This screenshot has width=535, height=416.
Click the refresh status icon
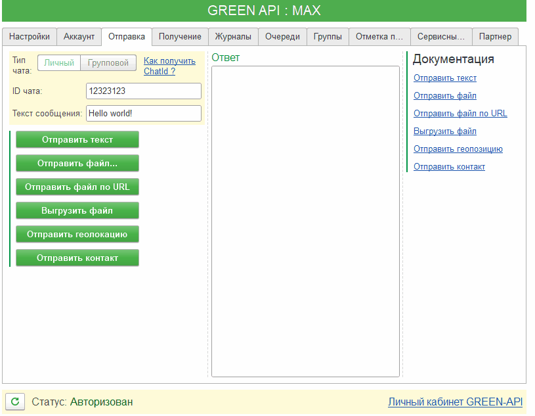point(16,402)
